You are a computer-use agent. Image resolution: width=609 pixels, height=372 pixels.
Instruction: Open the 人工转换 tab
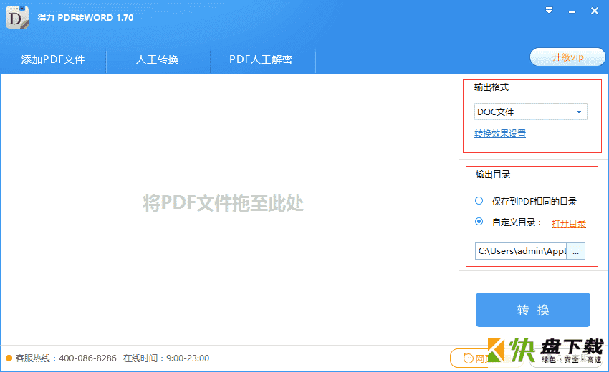pos(158,59)
